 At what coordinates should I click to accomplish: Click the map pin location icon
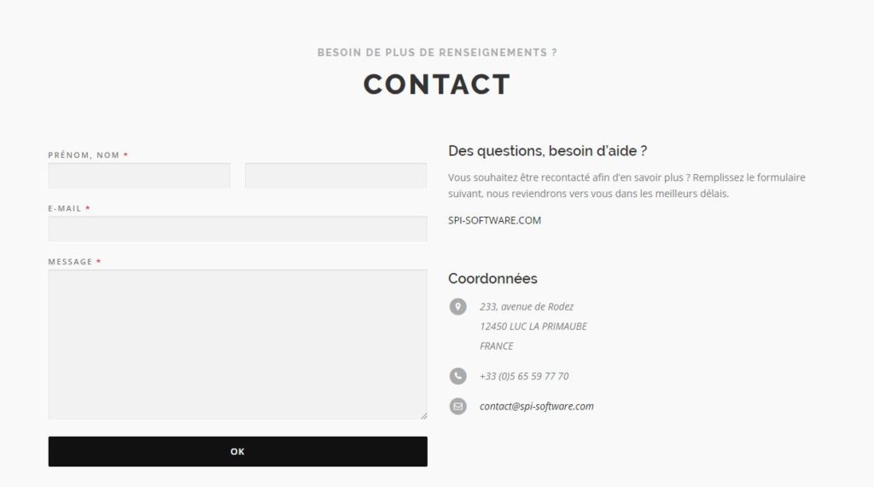click(x=457, y=306)
